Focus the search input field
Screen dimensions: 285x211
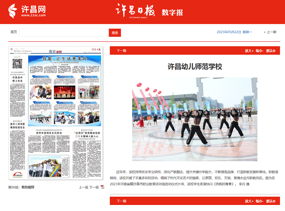coord(64,33)
